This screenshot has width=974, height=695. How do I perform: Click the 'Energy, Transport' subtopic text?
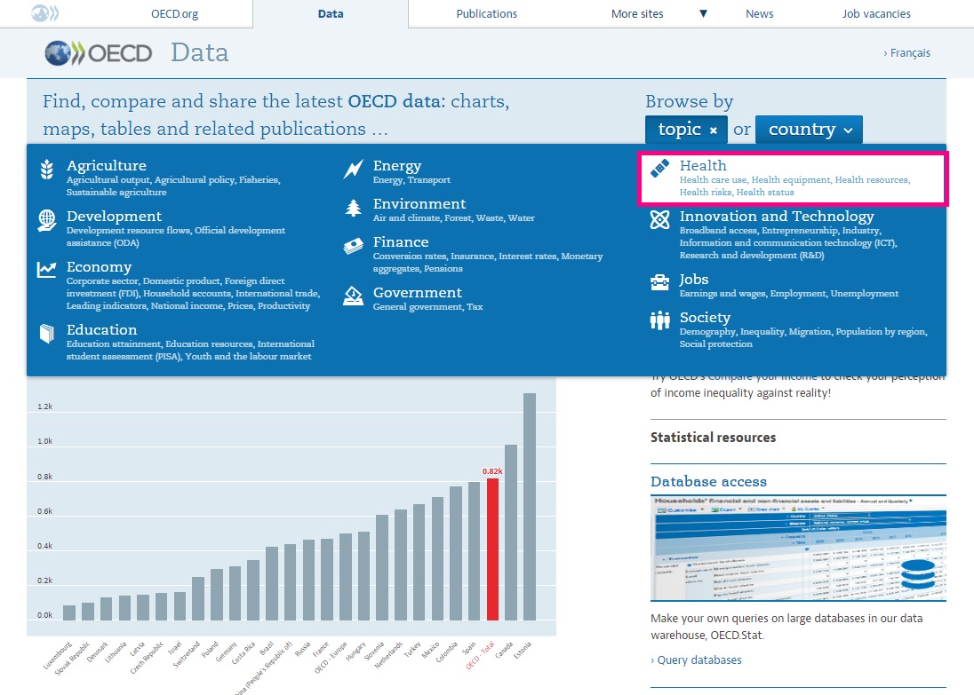point(411,180)
